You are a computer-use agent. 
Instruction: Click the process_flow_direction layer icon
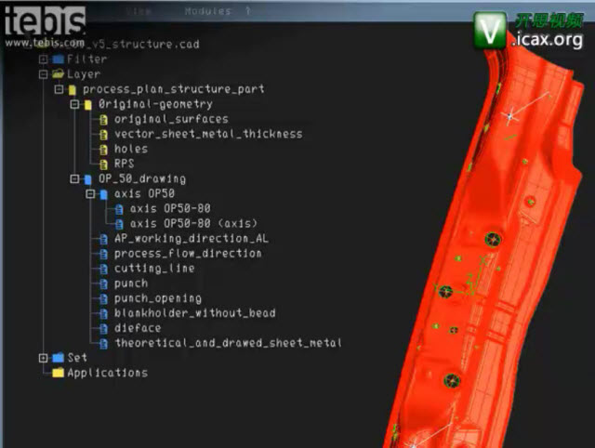pyautogui.click(x=103, y=254)
